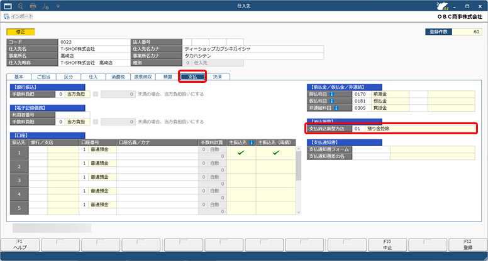Open the 仕入 tab
The height and width of the screenshot is (261, 488).
[x=93, y=77]
